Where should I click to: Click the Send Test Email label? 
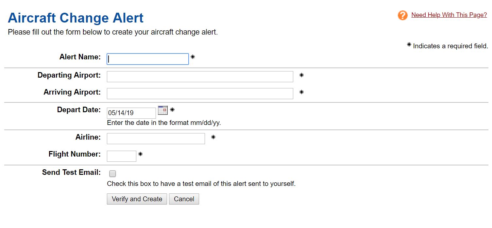coord(71,172)
